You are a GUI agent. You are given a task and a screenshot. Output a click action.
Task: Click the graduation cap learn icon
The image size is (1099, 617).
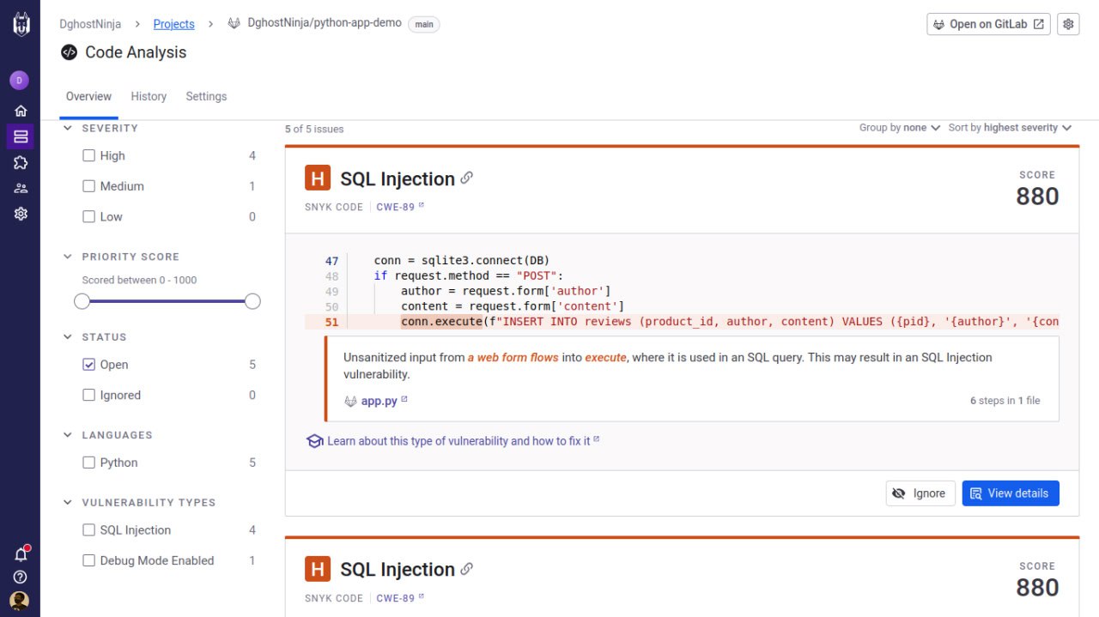314,441
